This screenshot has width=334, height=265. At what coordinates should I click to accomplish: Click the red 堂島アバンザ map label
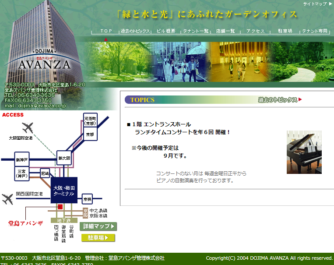25,223
